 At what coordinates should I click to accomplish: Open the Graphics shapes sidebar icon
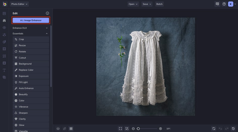[4, 56]
